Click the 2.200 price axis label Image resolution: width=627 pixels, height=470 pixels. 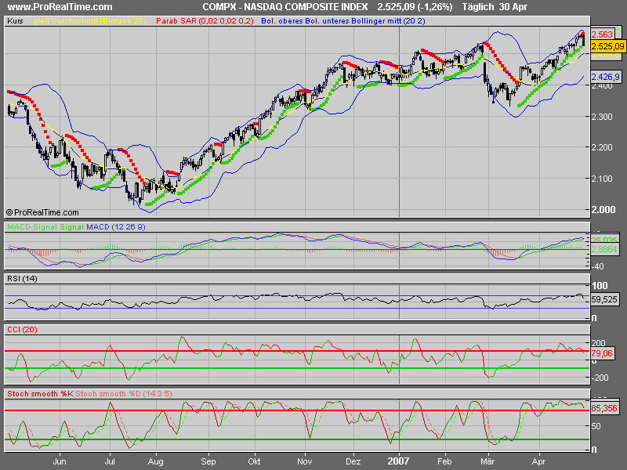(x=603, y=147)
